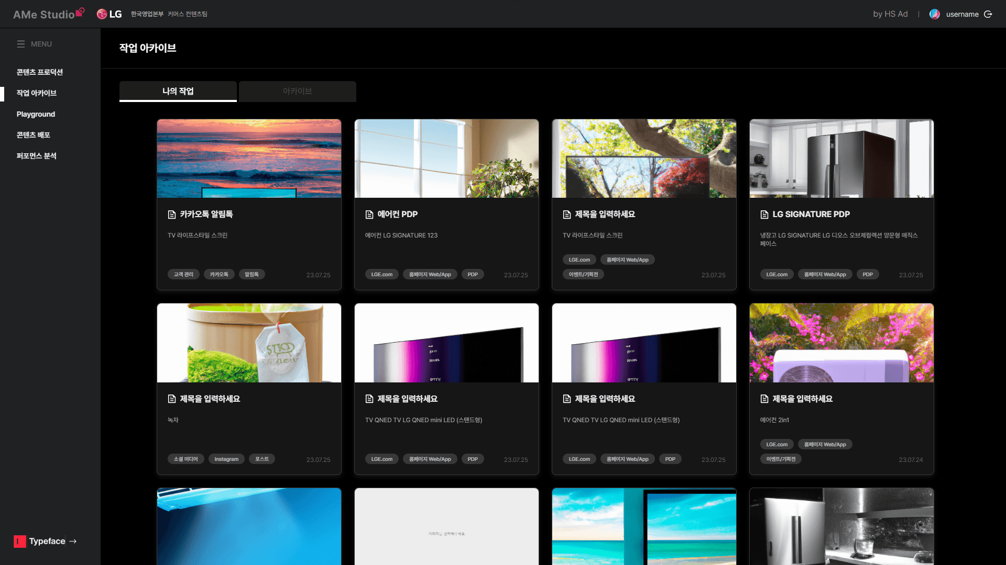Switch to the 아카이브 tab
The image size is (1006, 565).
[x=297, y=91]
